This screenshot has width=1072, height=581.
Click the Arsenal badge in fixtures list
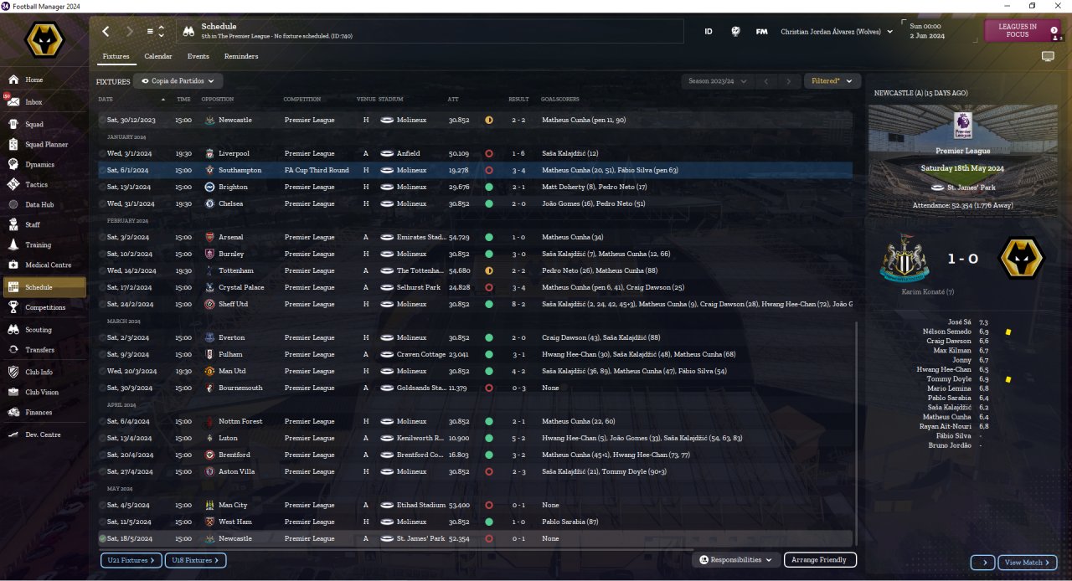pyautogui.click(x=209, y=237)
